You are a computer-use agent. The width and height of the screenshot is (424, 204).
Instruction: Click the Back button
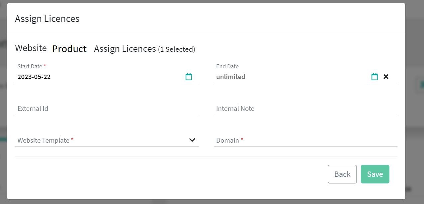click(342, 174)
